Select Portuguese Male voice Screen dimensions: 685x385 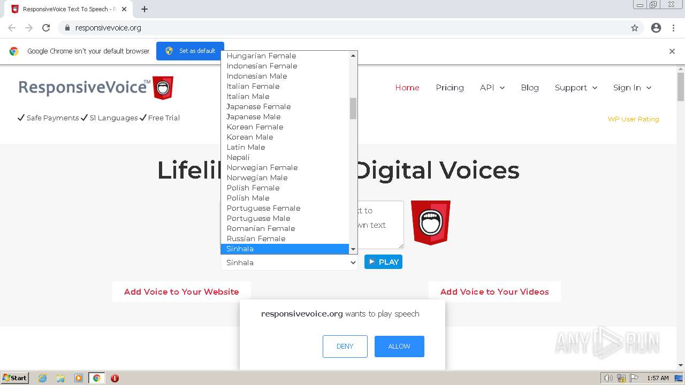[285, 218]
